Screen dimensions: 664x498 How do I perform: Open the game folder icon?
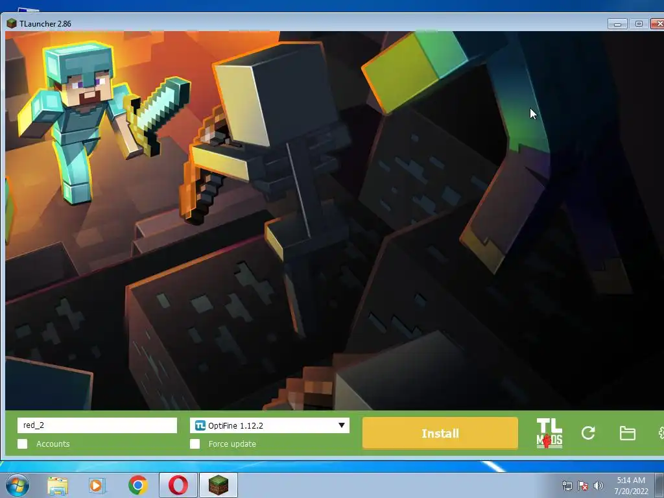627,433
